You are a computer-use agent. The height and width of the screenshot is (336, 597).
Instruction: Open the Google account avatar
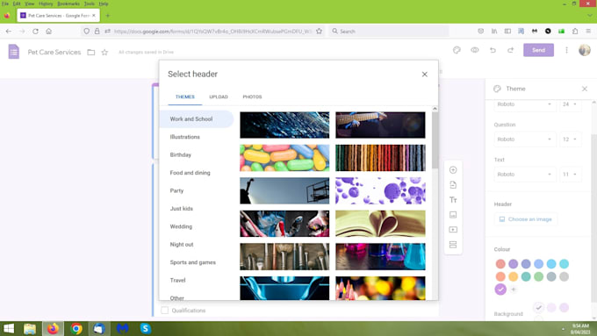coord(585,50)
